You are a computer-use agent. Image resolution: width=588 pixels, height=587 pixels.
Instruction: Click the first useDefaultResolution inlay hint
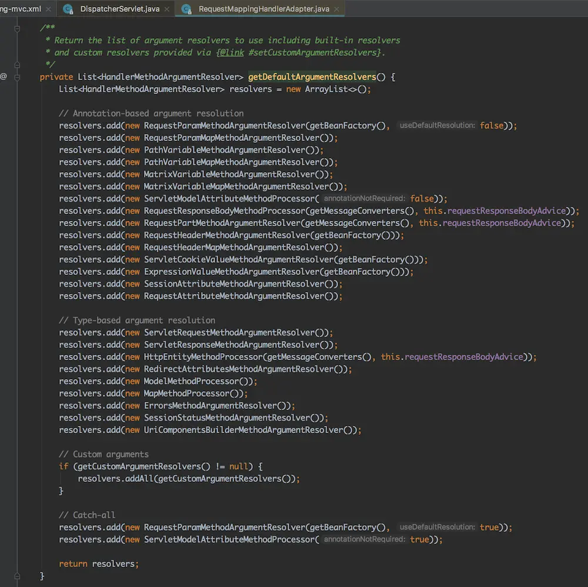436,126
